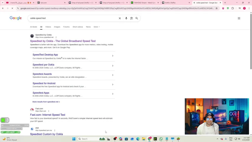Image resolution: width=252 pixels, height=142 pixels.
Task: Go back with the browser arrow
Action: pyautogui.click(x=3, y=8)
